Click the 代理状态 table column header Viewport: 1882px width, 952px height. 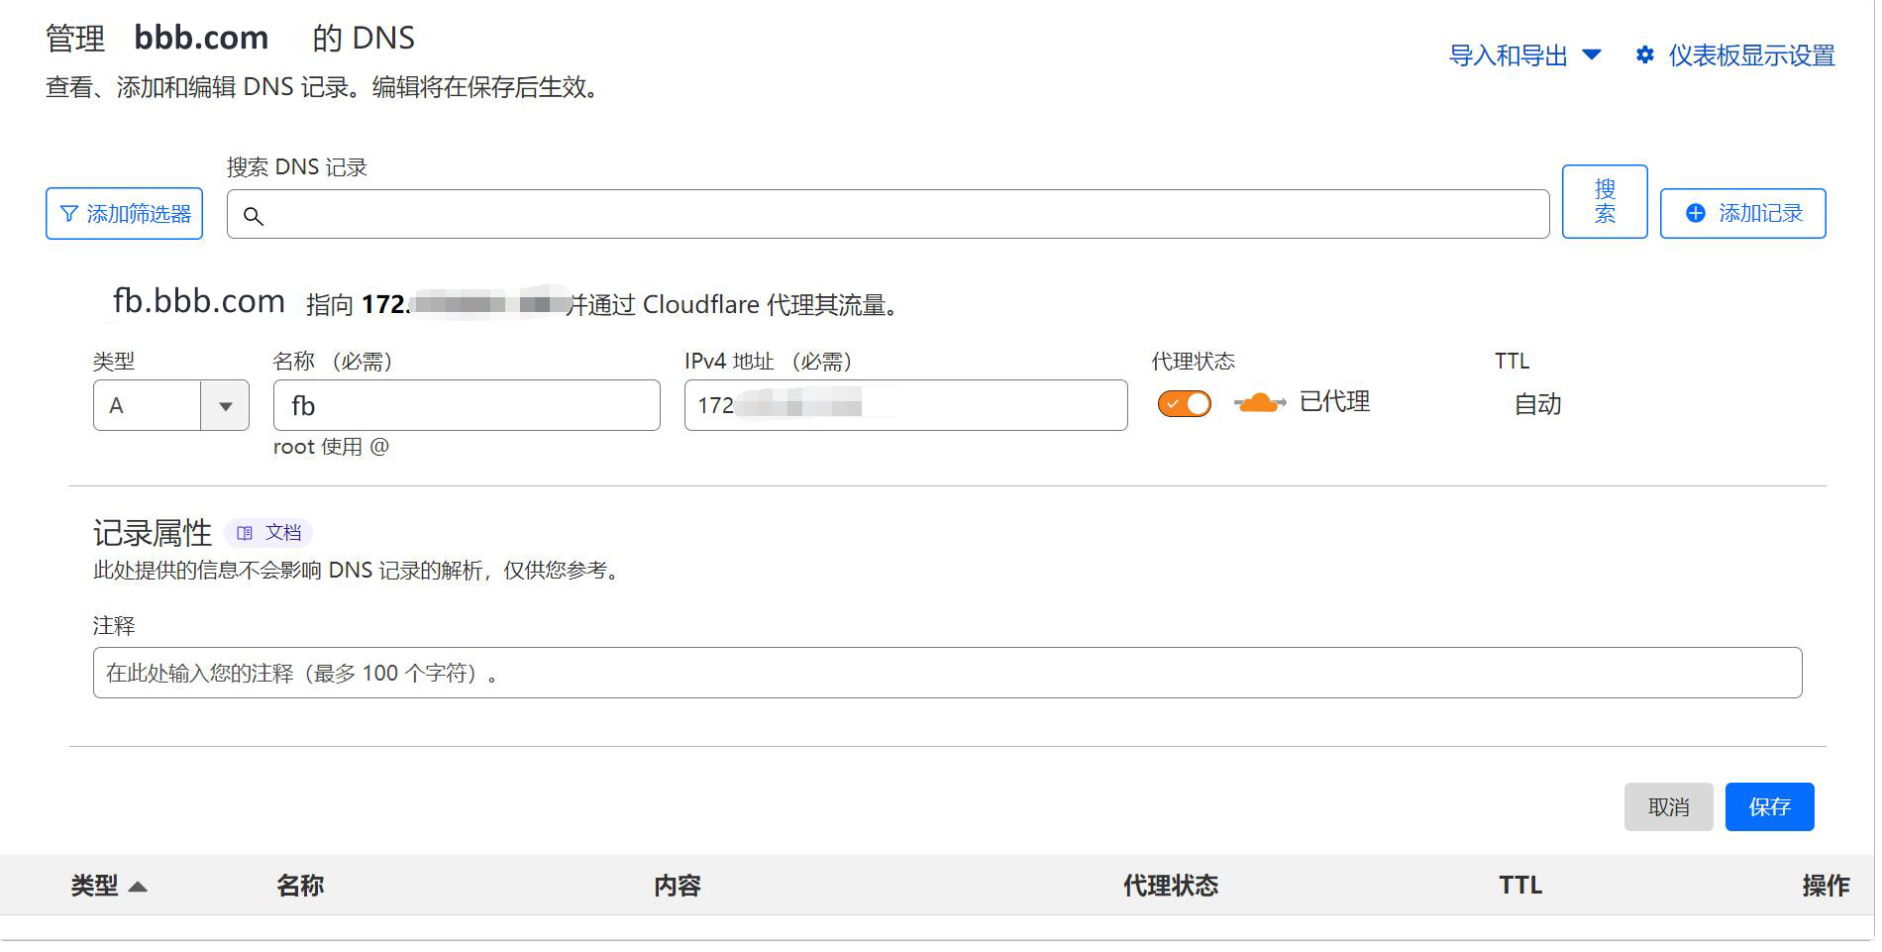1171,886
